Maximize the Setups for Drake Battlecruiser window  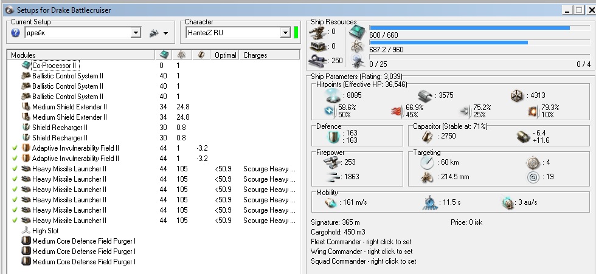coord(579,10)
